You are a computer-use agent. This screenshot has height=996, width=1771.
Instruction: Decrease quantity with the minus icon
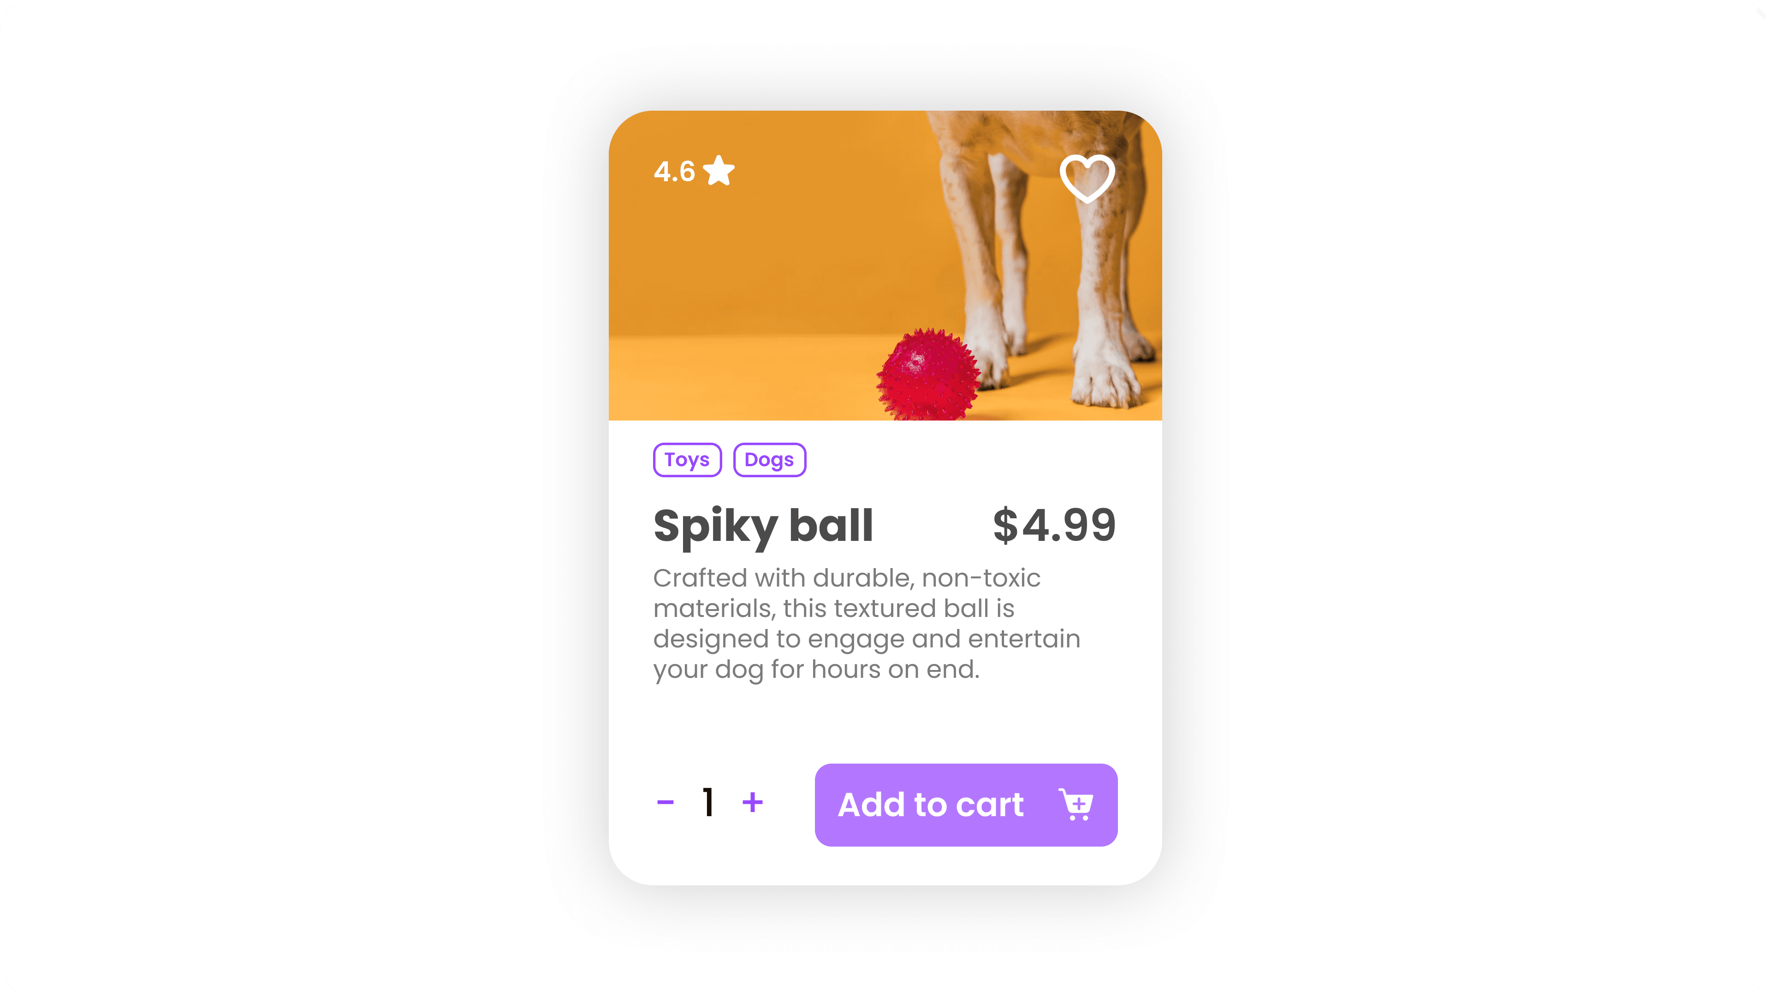pos(665,802)
